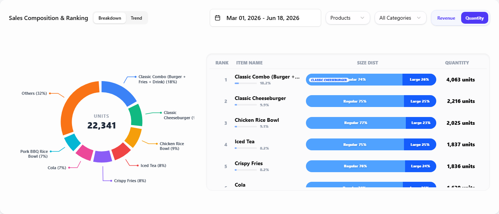The image size is (499, 214).
Task: Click the ITEM NAME column header
Action: (x=249, y=63)
